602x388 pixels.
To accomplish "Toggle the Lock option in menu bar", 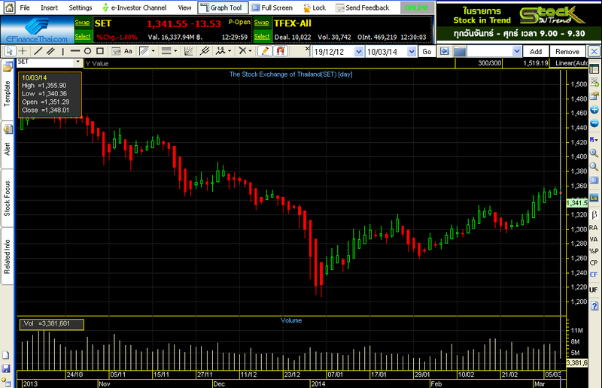I will click(315, 8).
